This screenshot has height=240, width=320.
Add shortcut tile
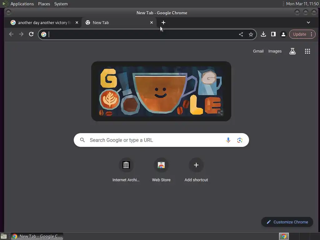pos(196,170)
